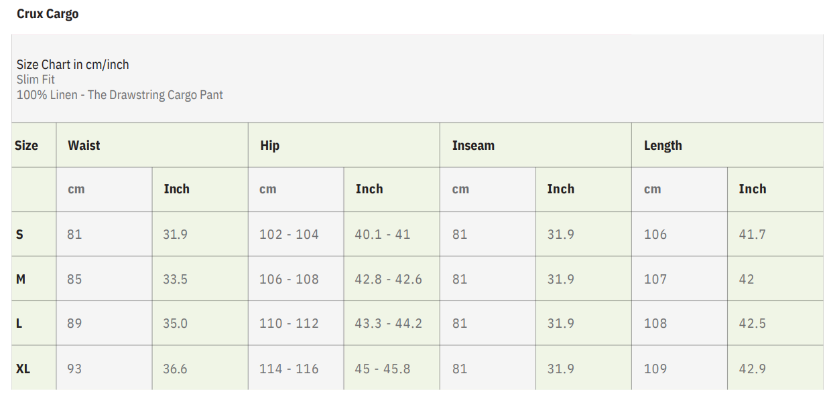Click the Size Chart in cm/inch heading

click(72, 65)
